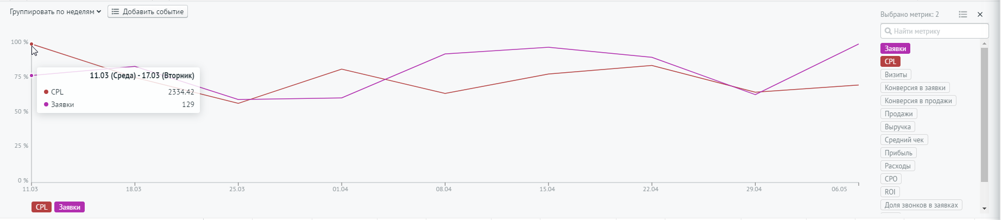Deselect the CPL metric tag in the panel
This screenshot has height=220, width=1001.
[890, 61]
